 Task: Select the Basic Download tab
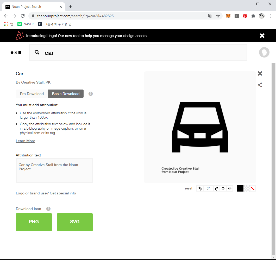click(x=66, y=94)
